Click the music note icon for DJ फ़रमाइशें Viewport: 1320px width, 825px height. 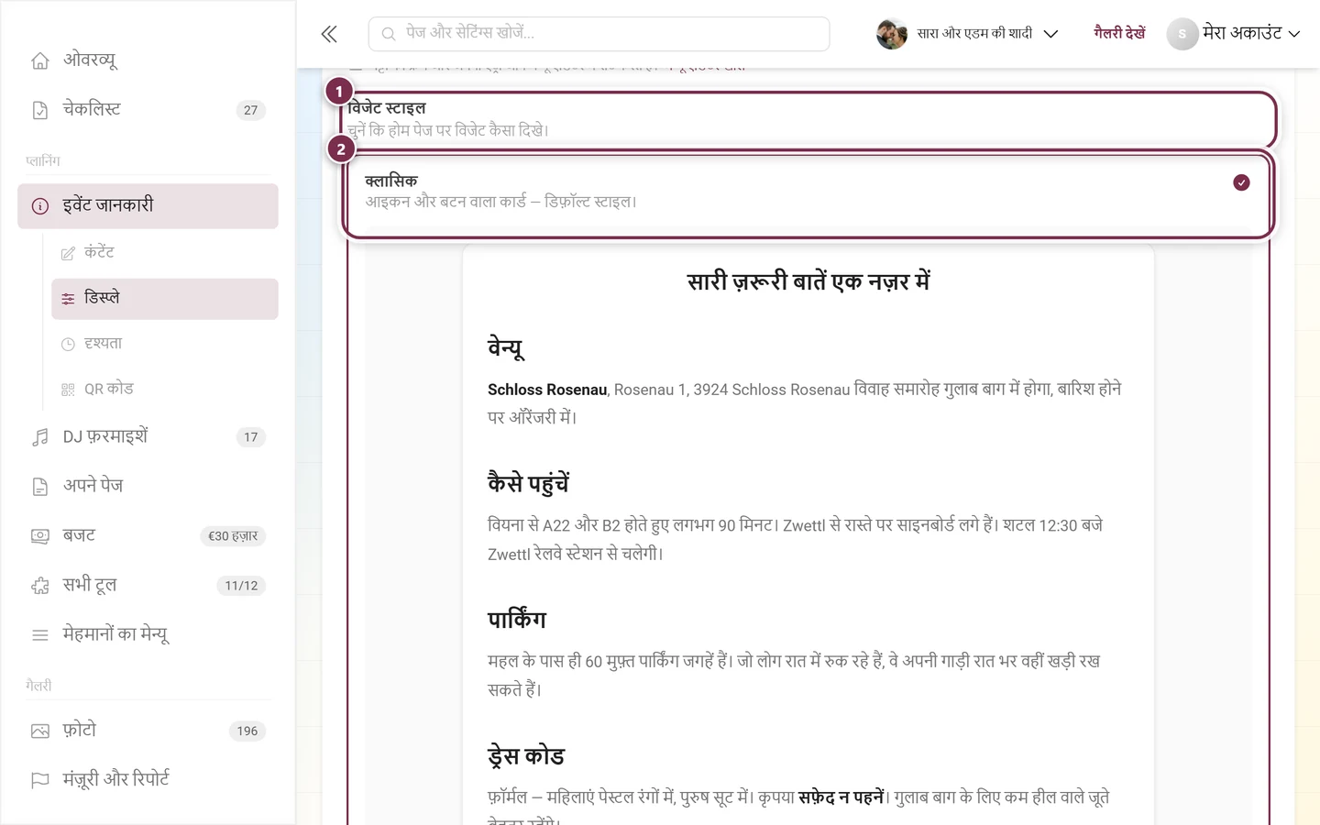40,437
